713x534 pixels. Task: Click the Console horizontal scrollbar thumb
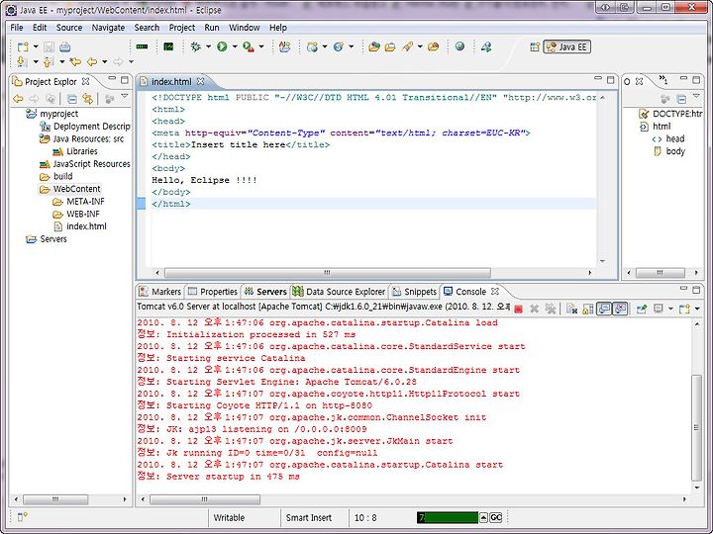(205, 499)
